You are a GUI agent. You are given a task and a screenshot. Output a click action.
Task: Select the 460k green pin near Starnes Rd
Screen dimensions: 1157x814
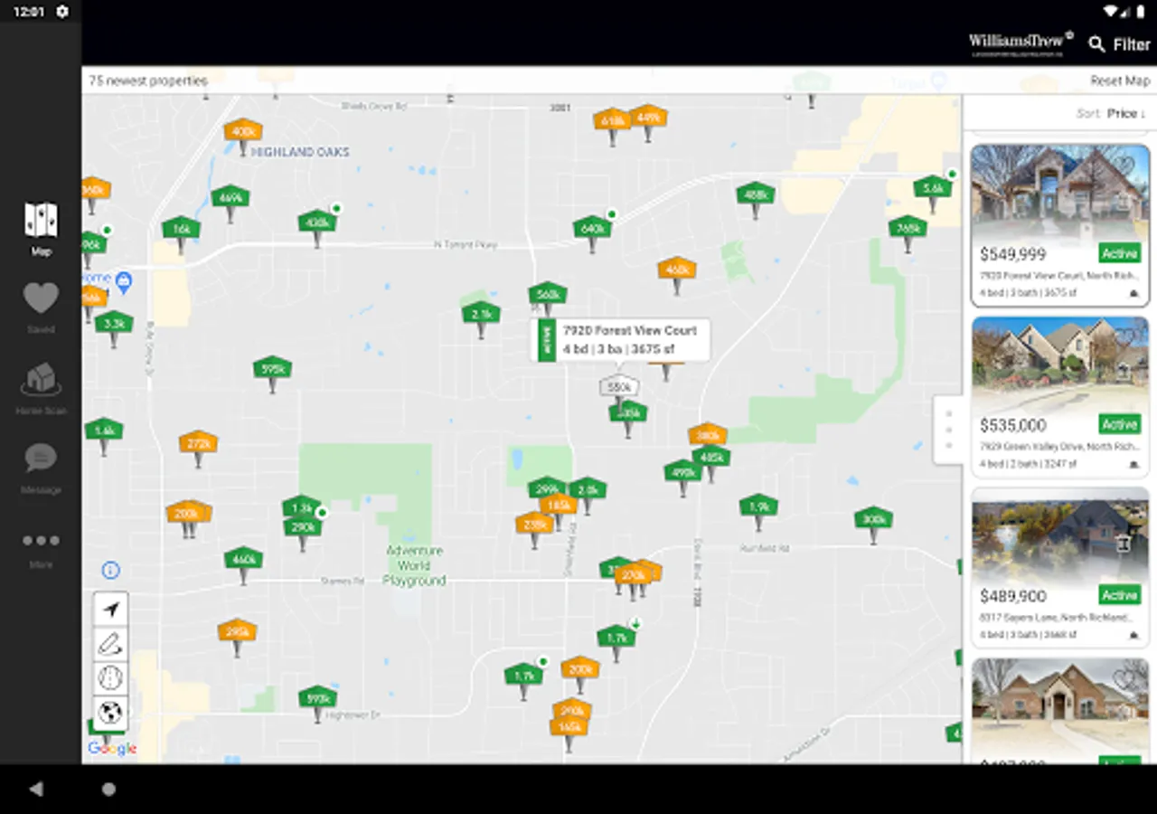coord(243,559)
